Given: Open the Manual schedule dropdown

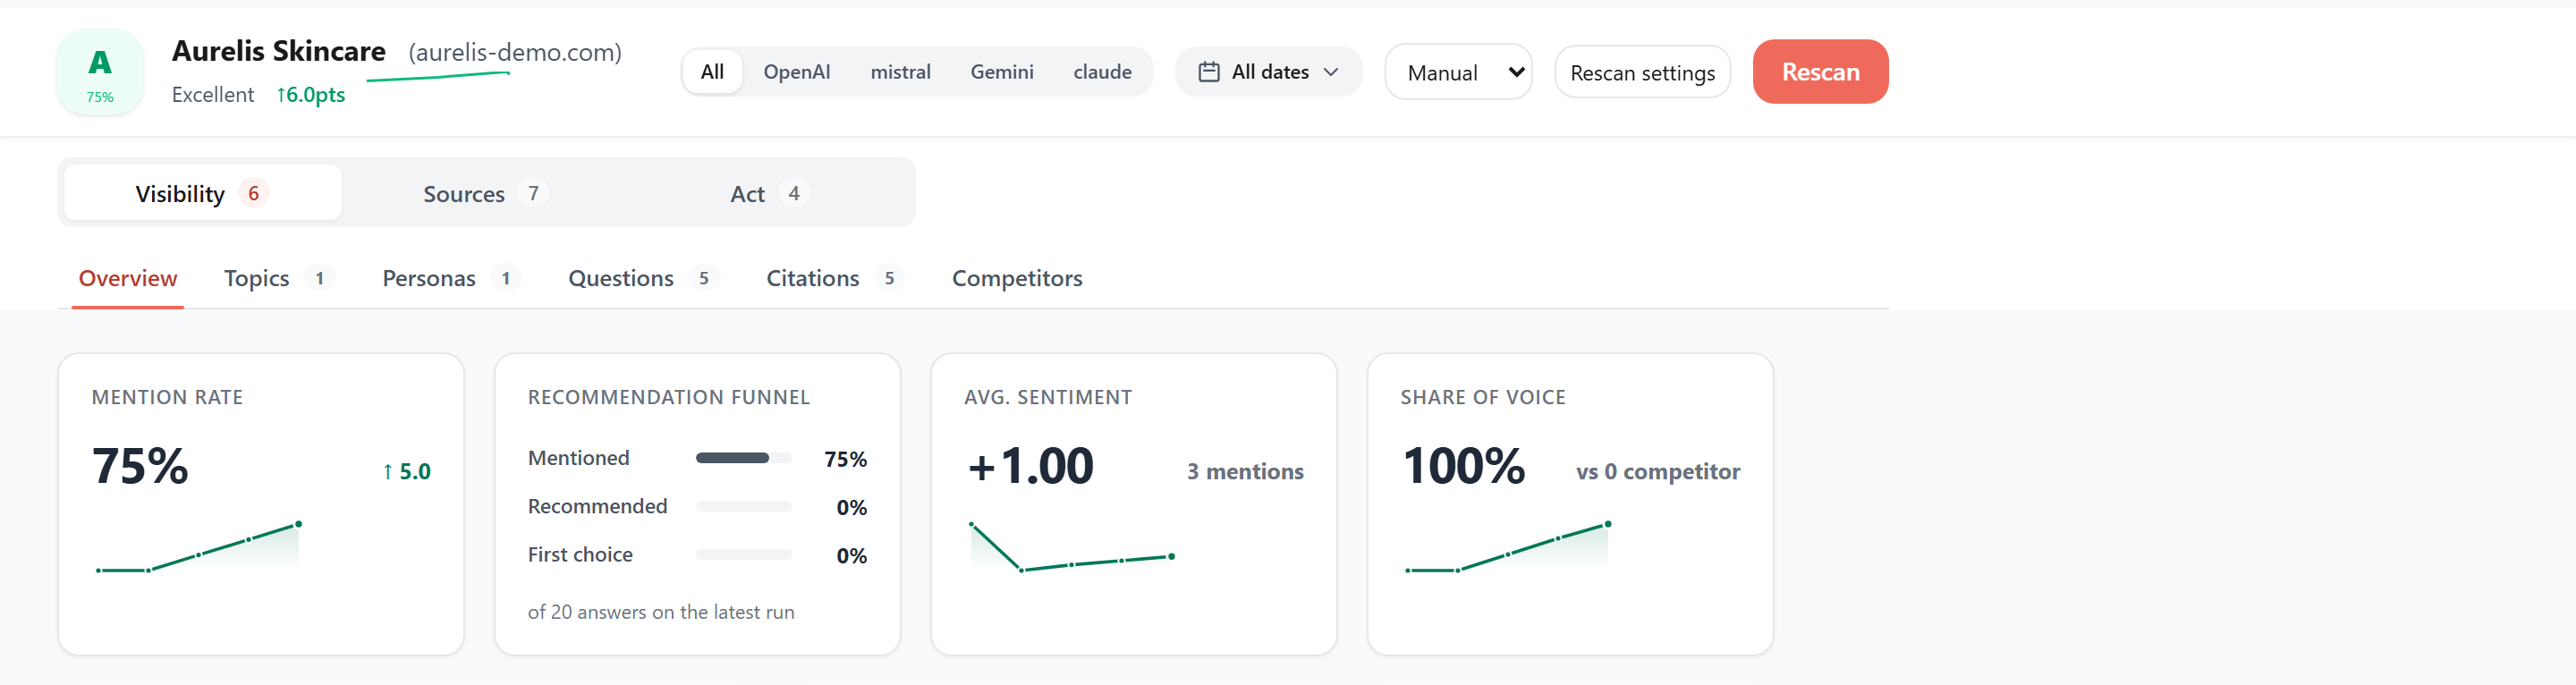Looking at the screenshot, I should [x=1458, y=72].
